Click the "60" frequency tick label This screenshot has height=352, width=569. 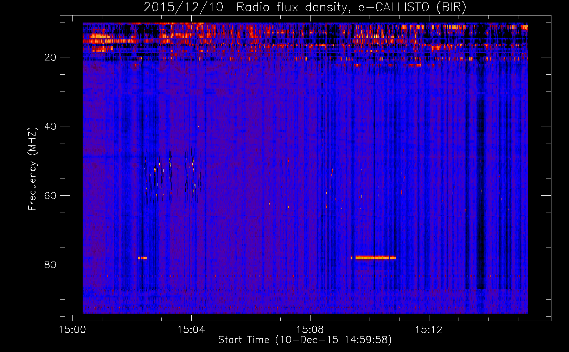click(51, 196)
